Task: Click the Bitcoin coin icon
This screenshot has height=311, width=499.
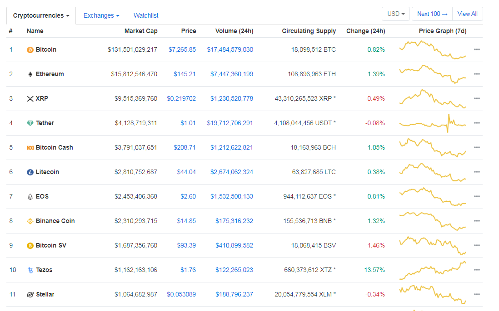Action: coord(30,50)
